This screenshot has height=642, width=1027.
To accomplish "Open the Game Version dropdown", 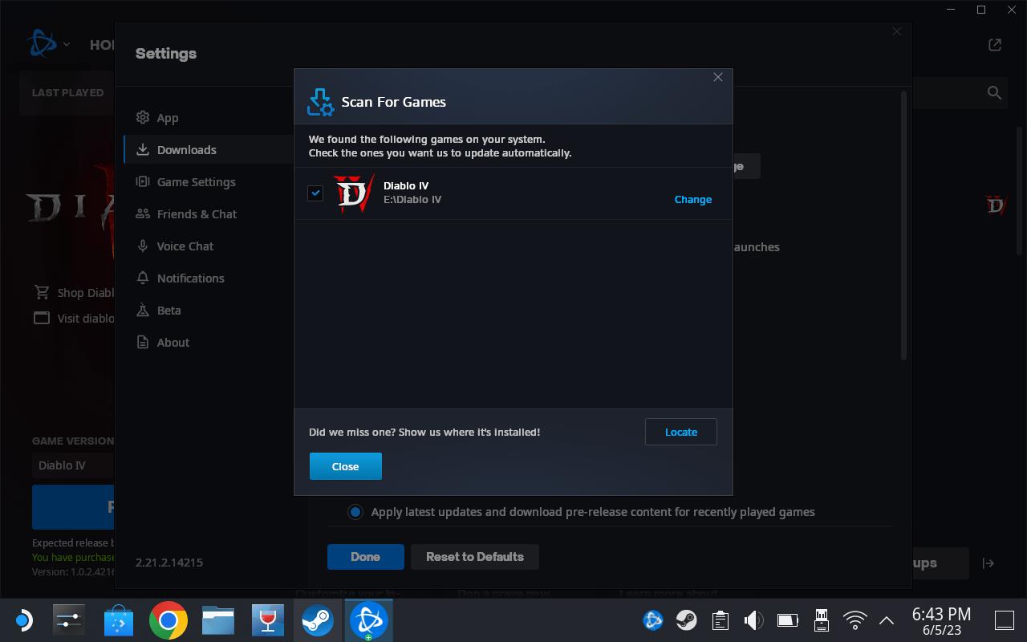I will (x=72, y=465).
